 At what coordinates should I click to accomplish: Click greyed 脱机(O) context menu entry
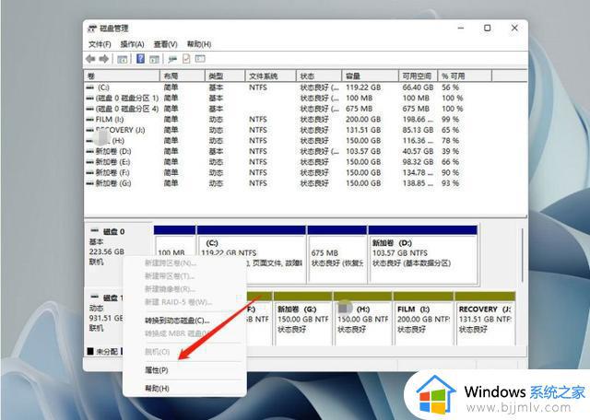[157, 352]
